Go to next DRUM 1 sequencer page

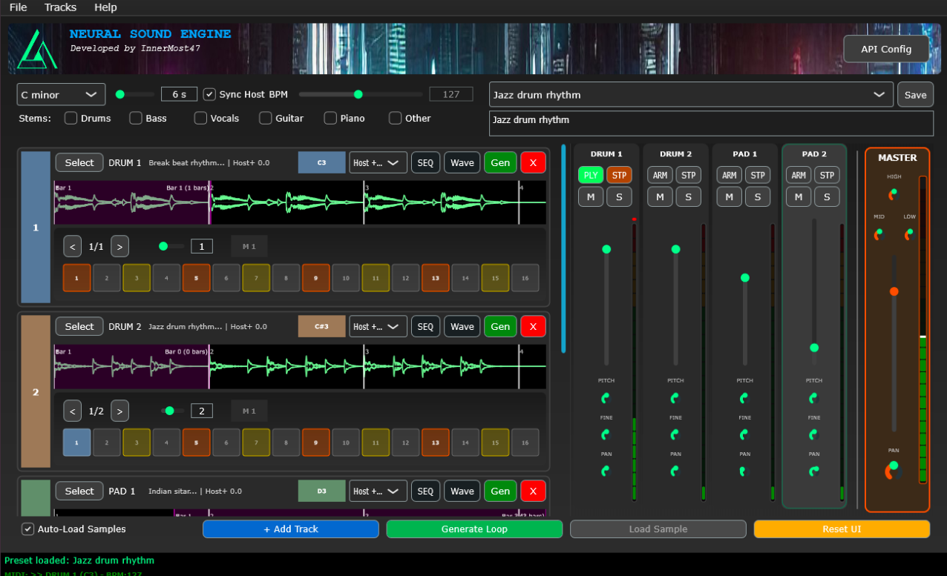click(119, 246)
